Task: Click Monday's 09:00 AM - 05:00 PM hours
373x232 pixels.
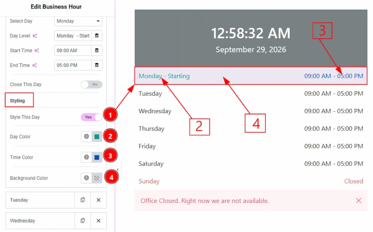Action: pos(334,76)
